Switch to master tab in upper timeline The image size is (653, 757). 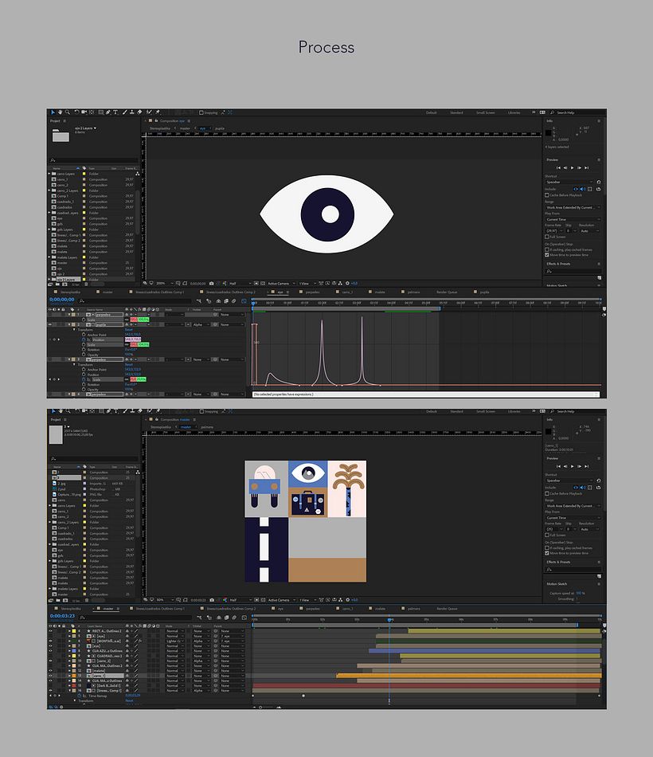pyautogui.click(x=108, y=292)
